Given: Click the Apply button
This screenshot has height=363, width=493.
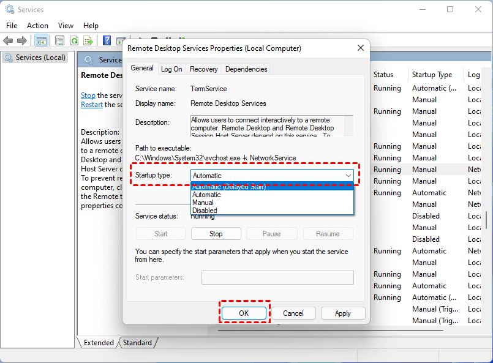Looking at the screenshot, I should click(343, 313).
